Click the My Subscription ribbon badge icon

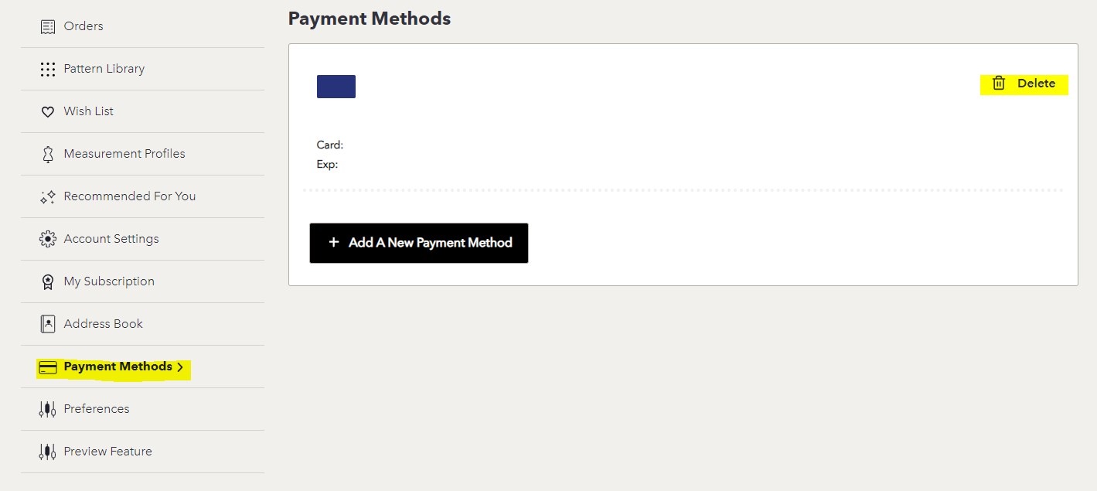coord(48,281)
